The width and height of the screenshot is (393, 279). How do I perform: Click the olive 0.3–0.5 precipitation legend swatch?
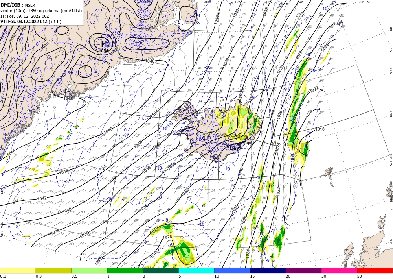(x=53, y=270)
